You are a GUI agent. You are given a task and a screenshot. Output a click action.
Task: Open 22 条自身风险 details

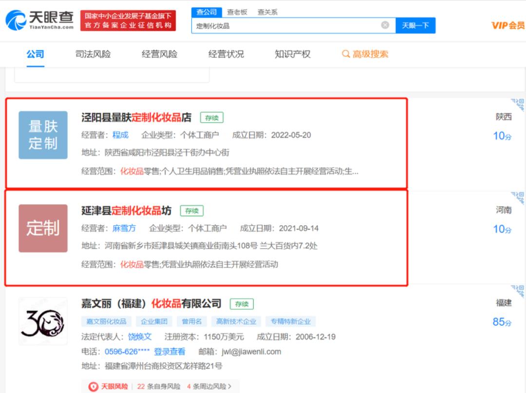[x=159, y=387]
